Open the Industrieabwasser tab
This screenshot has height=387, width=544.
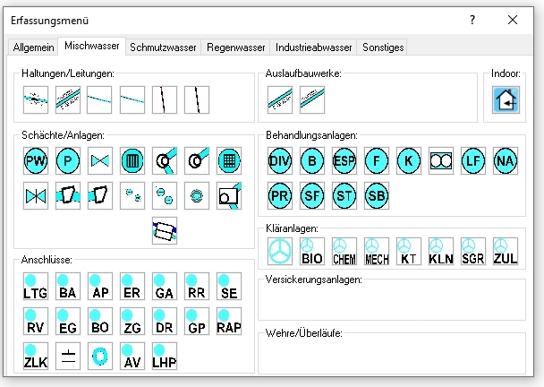[x=313, y=47]
